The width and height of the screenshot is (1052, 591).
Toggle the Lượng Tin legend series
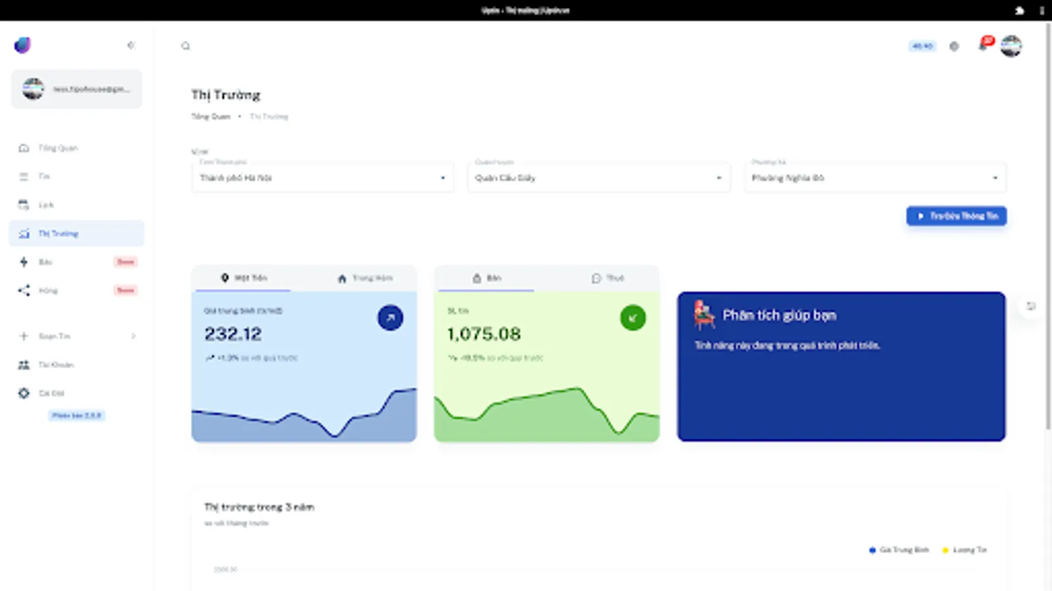(965, 550)
